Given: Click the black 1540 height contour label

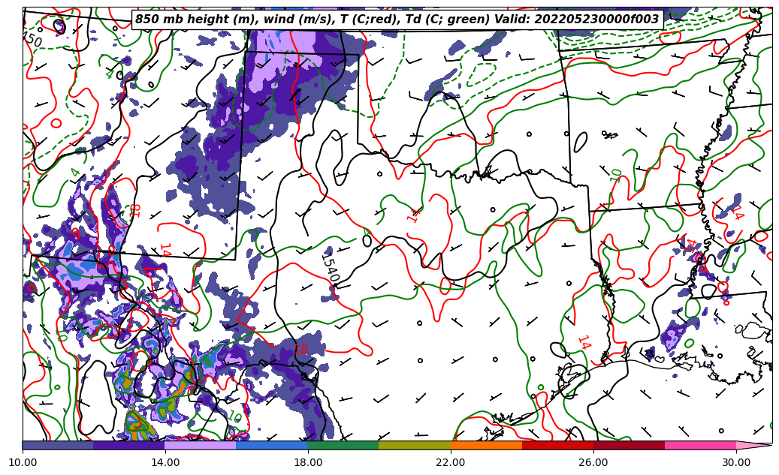Looking at the screenshot, I should (330, 267).
